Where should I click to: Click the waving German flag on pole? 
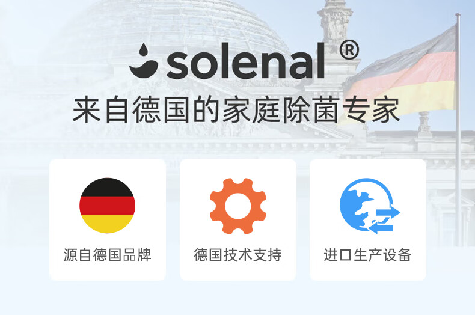pos(403,76)
